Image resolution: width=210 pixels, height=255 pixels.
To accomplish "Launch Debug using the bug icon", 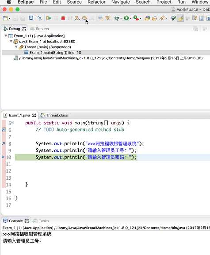I will (117, 18).
